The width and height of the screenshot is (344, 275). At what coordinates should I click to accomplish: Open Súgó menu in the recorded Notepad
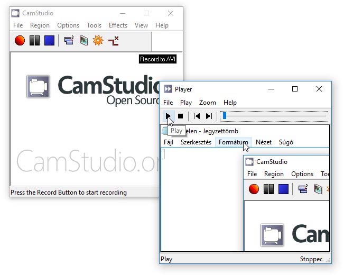pos(286,142)
